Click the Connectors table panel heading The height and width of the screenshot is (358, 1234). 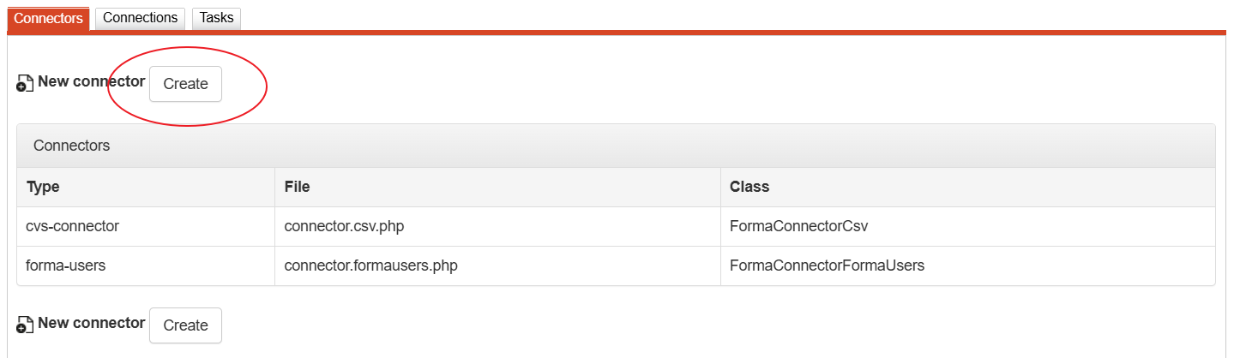71,146
